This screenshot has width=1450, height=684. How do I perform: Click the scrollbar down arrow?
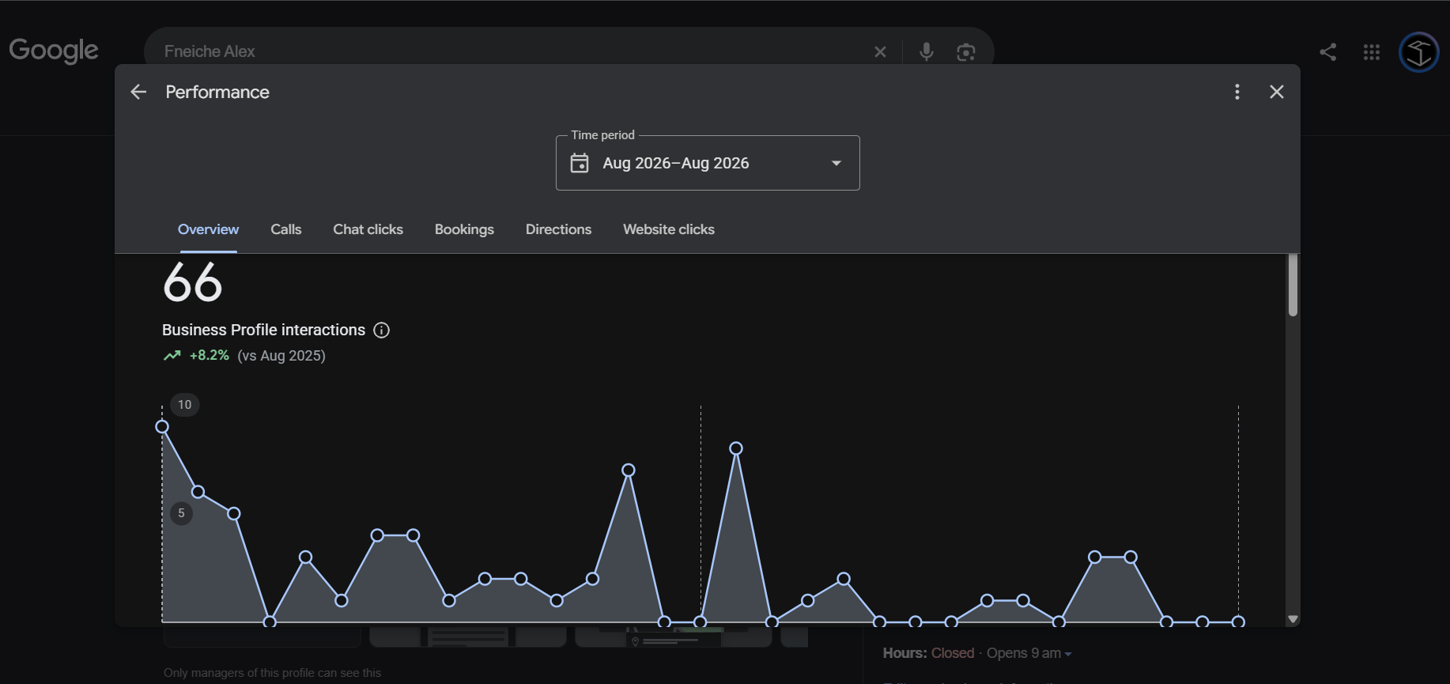point(1293,619)
